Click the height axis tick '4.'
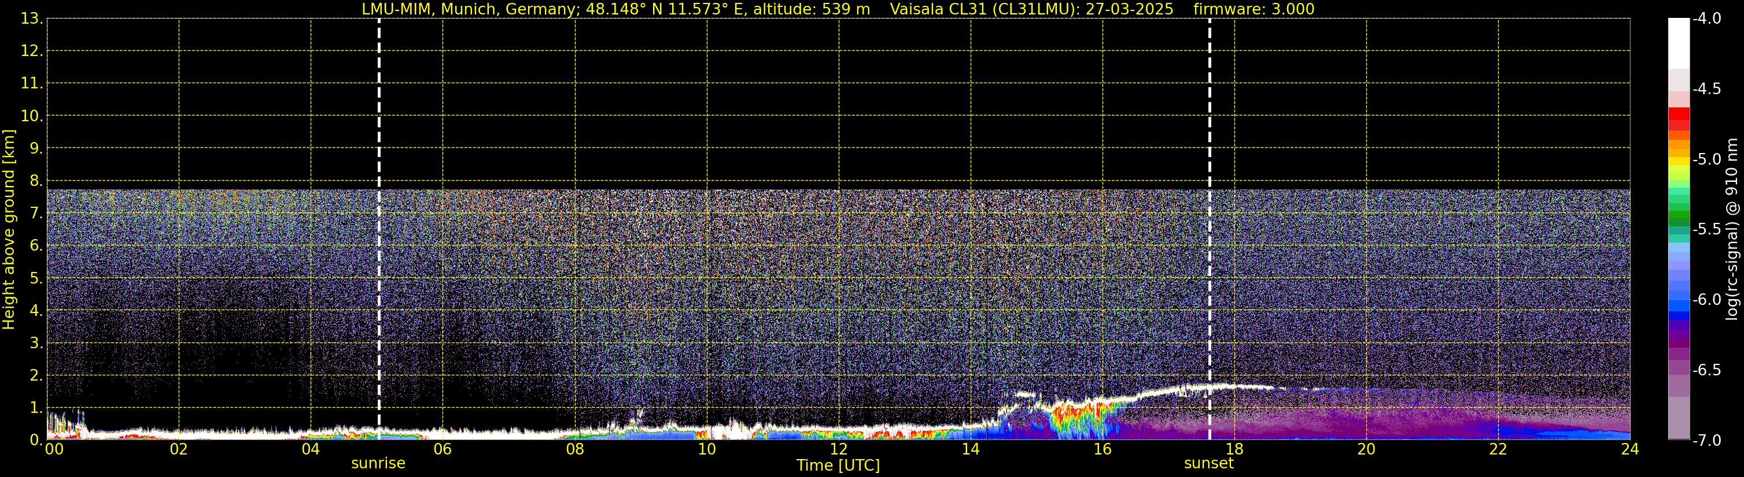The height and width of the screenshot is (477, 1744). (36, 310)
